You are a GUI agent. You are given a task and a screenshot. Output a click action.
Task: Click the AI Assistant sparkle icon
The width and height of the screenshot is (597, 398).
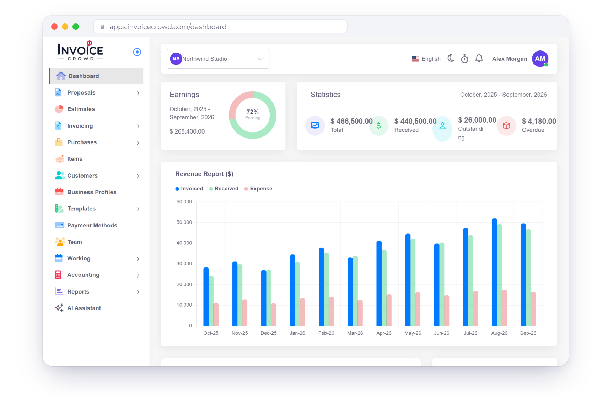tap(59, 308)
